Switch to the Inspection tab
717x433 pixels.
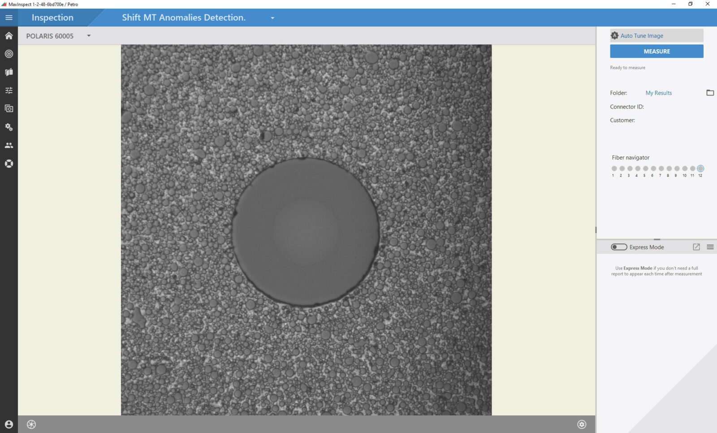(x=52, y=17)
